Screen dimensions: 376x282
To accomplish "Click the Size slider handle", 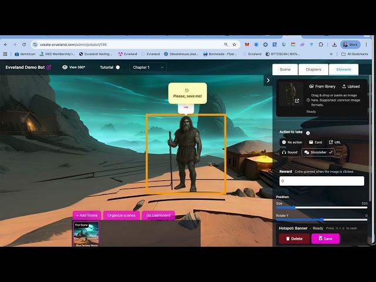I will click(x=294, y=207).
